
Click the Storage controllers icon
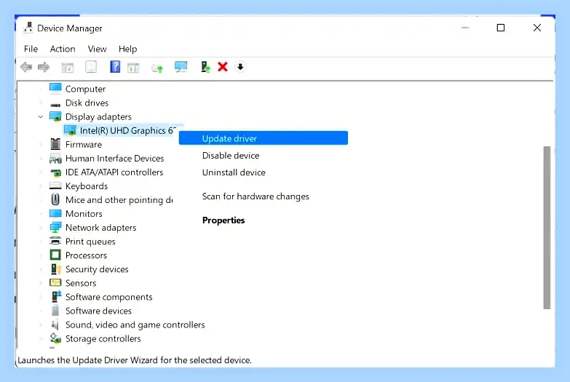coord(55,338)
